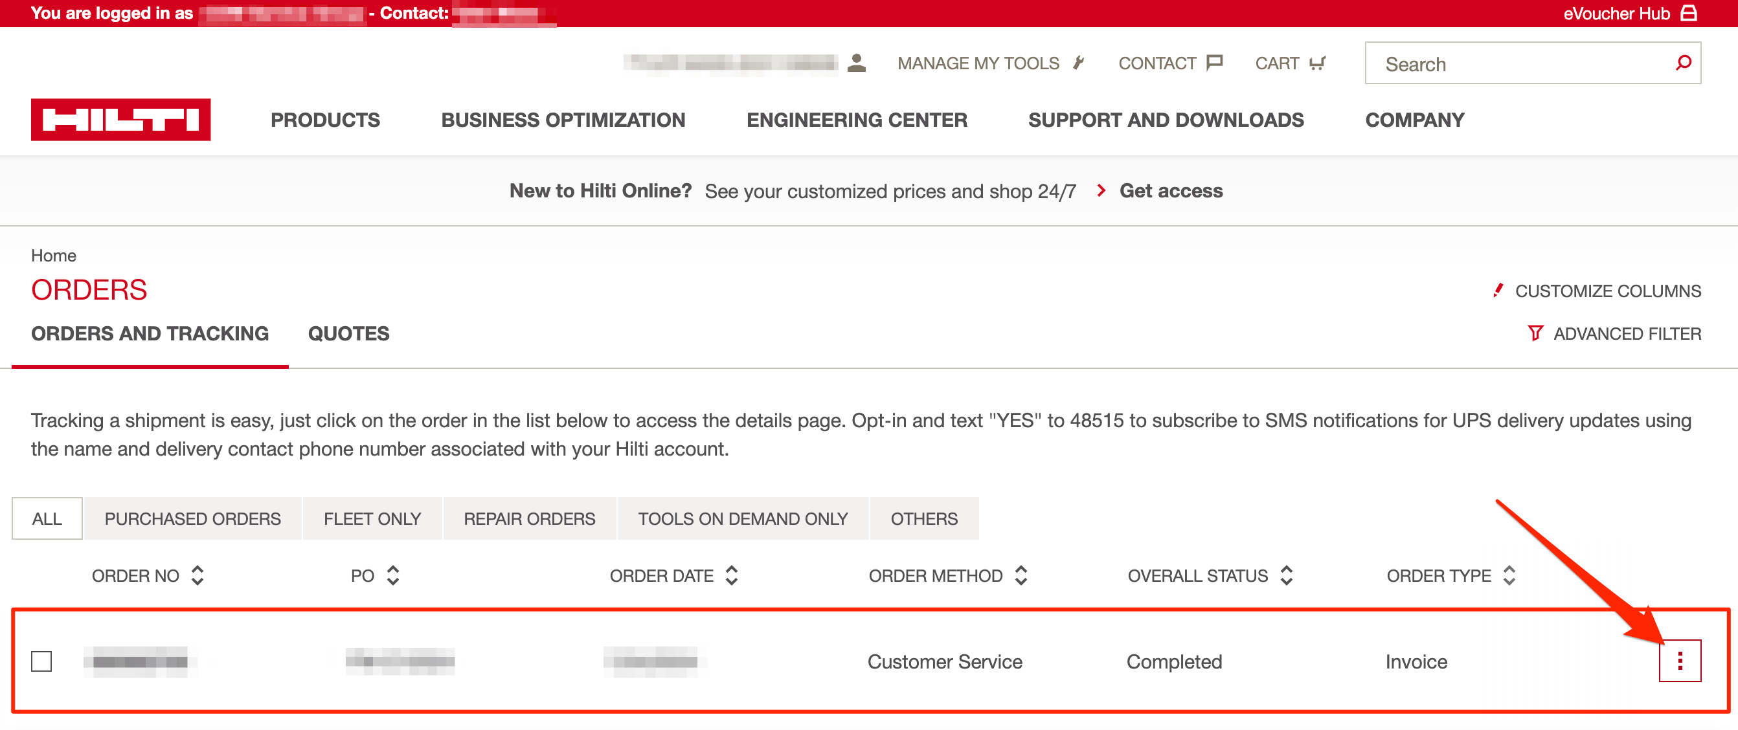This screenshot has width=1738, height=730.
Task: Filter by Fleet Only
Action: [x=372, y=518]
